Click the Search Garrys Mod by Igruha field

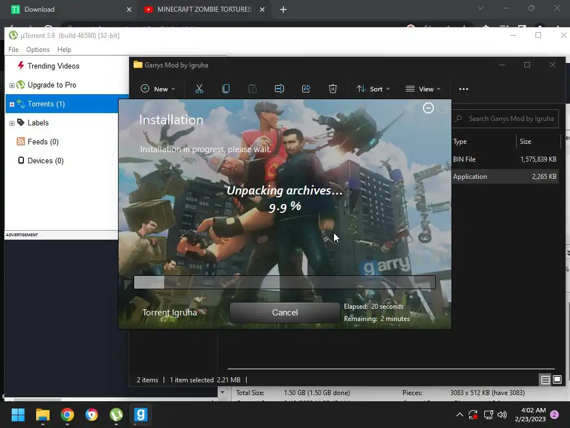505,119
